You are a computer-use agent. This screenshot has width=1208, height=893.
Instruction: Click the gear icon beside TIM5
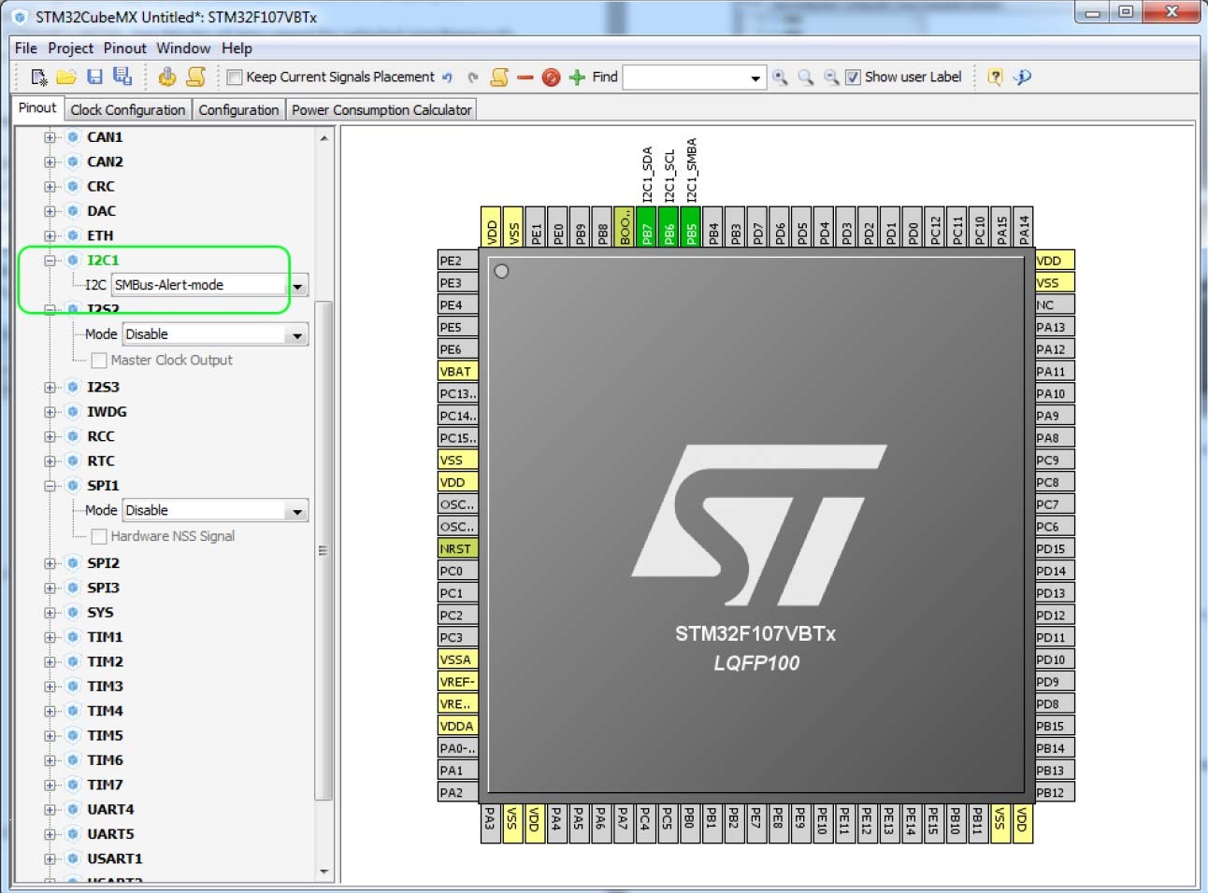(x=72, y=736)
